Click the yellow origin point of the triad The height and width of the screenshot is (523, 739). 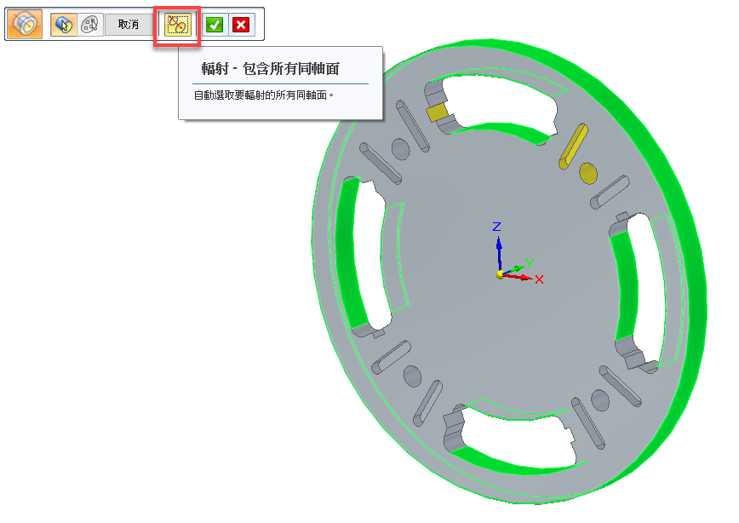500,274
